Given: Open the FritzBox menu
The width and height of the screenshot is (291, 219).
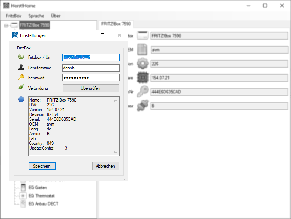Looking at the screenshot, I should coord(14,16).
